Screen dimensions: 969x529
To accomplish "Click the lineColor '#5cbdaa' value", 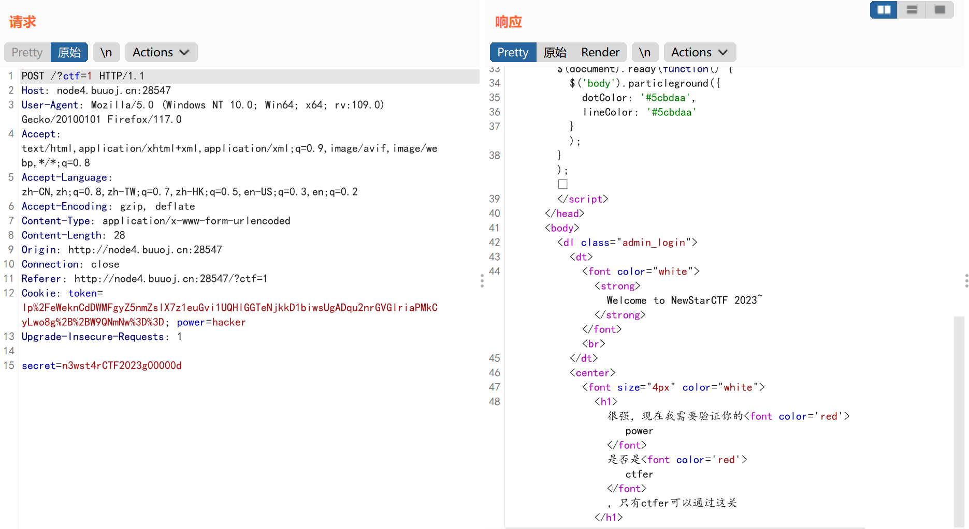I will 671,112.
